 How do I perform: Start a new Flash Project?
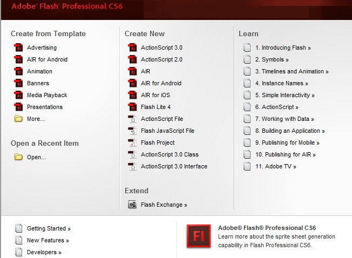(158, 142)
